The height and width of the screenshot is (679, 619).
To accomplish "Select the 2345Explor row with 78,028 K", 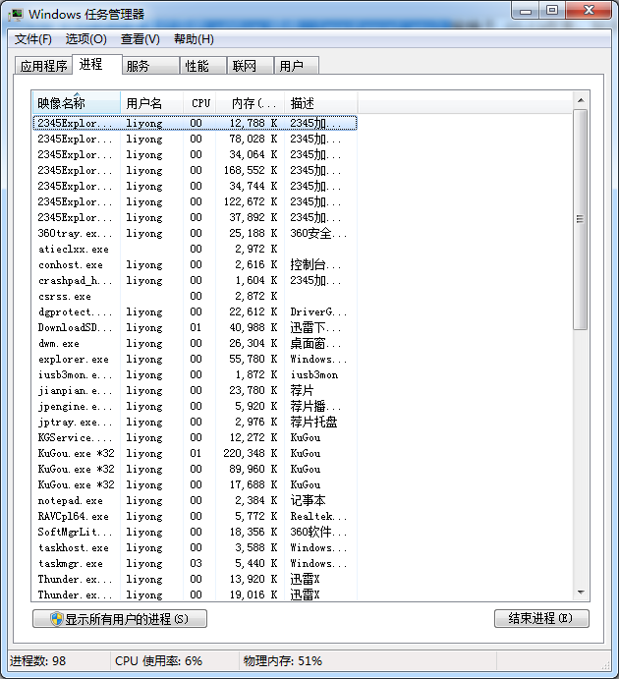I will pyautogui.click(x=195, y=139).
